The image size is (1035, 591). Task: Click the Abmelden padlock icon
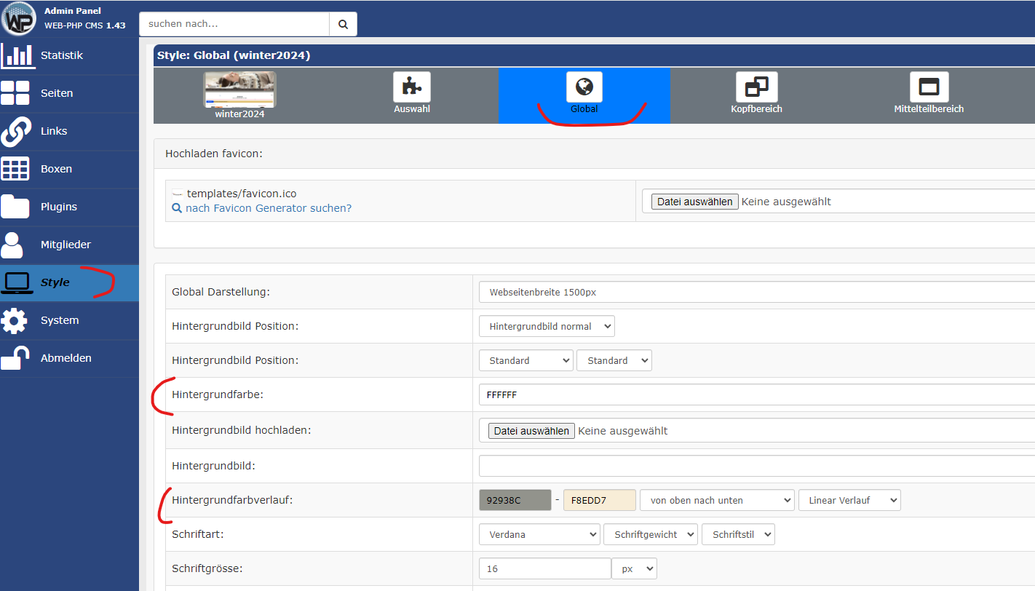(x=15, y=358)
